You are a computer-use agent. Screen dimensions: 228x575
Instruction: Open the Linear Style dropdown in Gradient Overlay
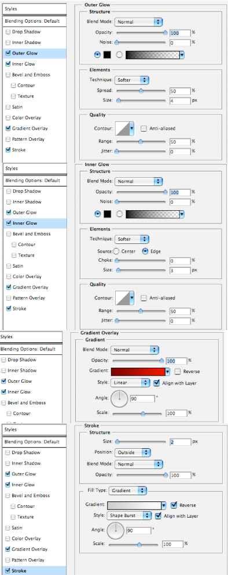coord(130,383)
